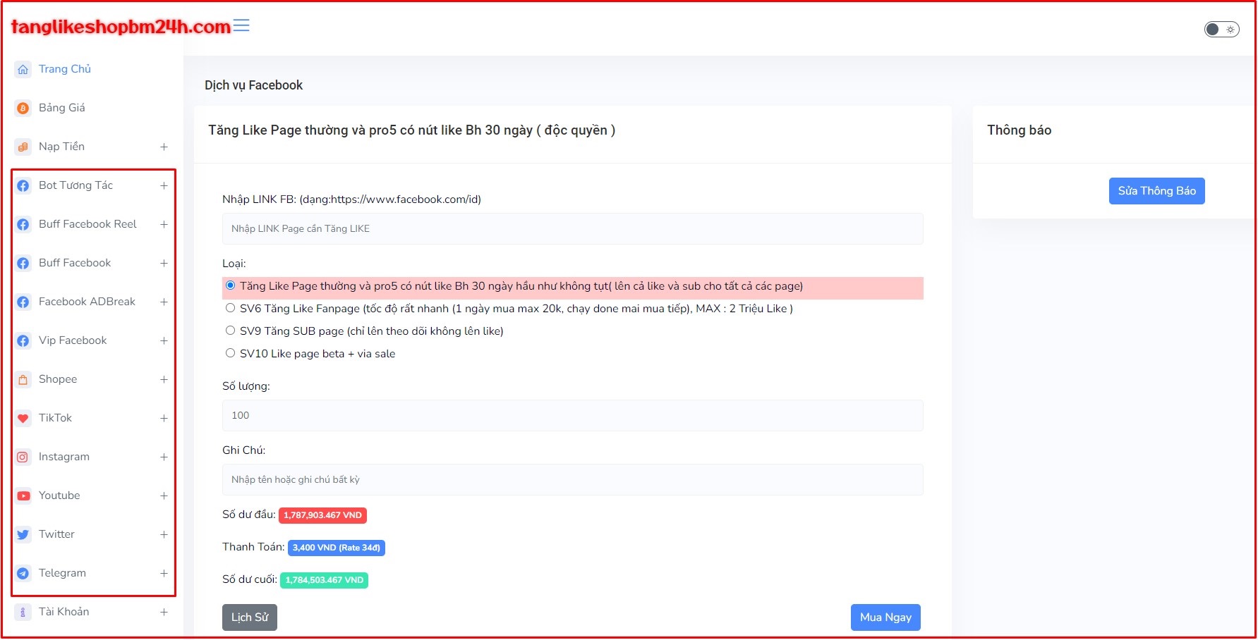Click the Thông báo panel title
This screenshot has width=1258, height=640.
pos(1019,130)
